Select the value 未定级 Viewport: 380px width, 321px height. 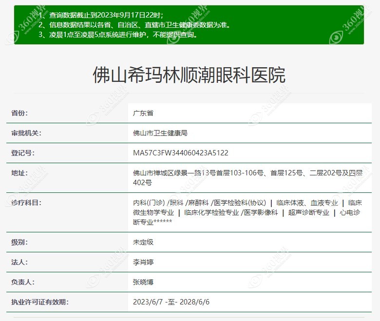143,242
